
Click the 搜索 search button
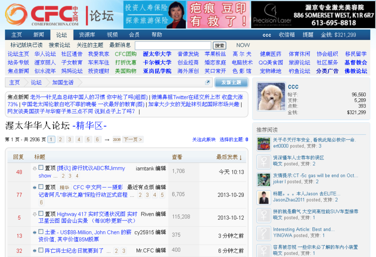(x=219, y=46)
